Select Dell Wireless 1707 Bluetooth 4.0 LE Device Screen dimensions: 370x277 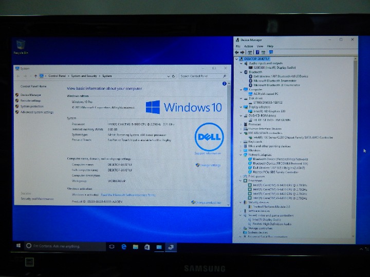pos(281,76)
